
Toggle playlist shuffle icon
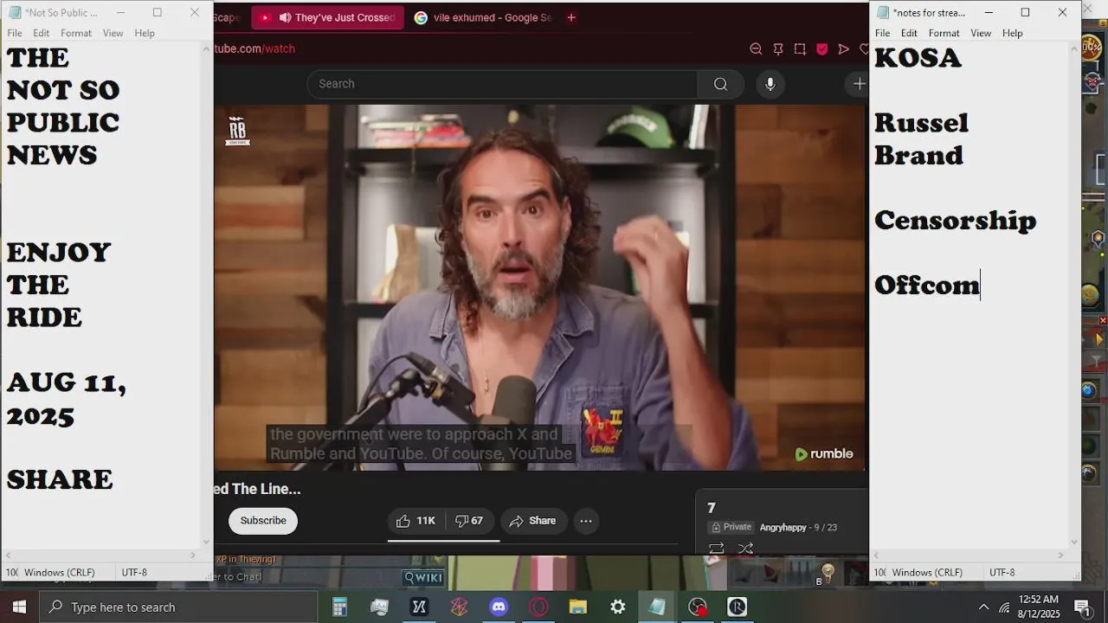point(745,549)
